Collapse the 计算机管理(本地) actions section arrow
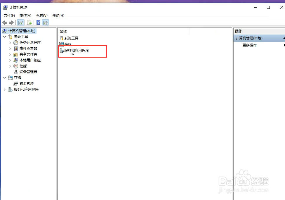Viewport: 285px width, 200px height. tap(284, 38)
